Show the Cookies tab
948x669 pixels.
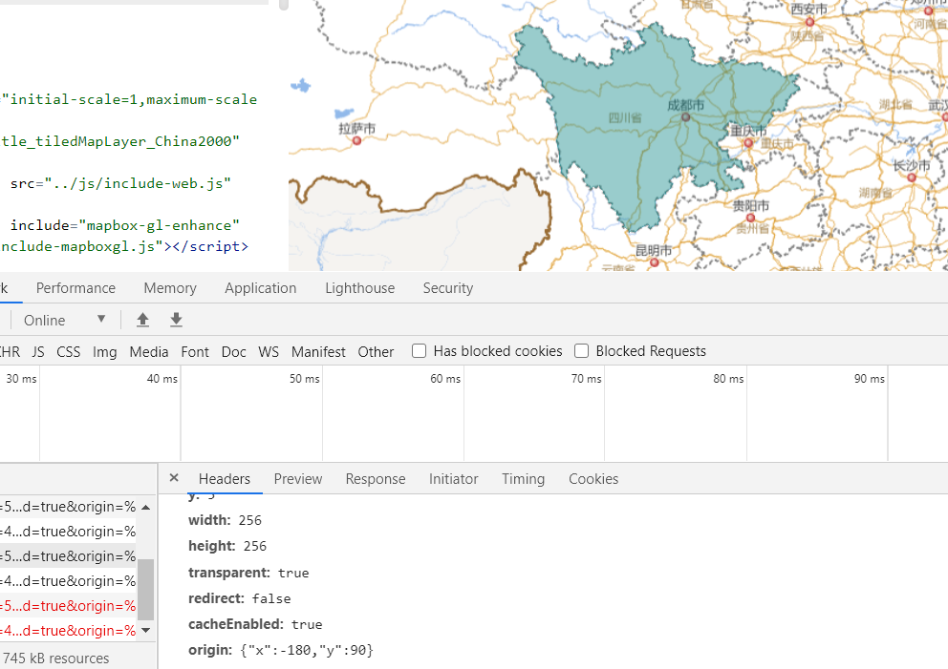(593, 479)
